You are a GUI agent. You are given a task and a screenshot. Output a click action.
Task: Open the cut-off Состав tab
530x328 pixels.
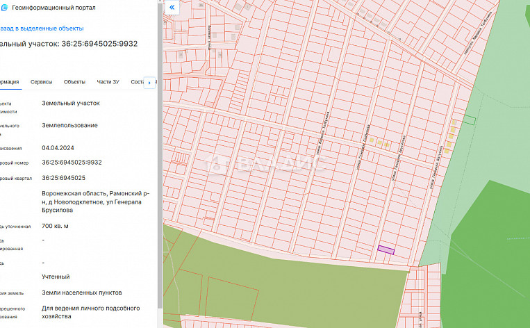(138, 82)
